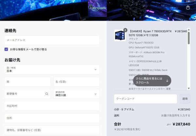Click the 合計 total amount ¥287,840
Viewport: 196px width, 136px height.
coord(181,124)
